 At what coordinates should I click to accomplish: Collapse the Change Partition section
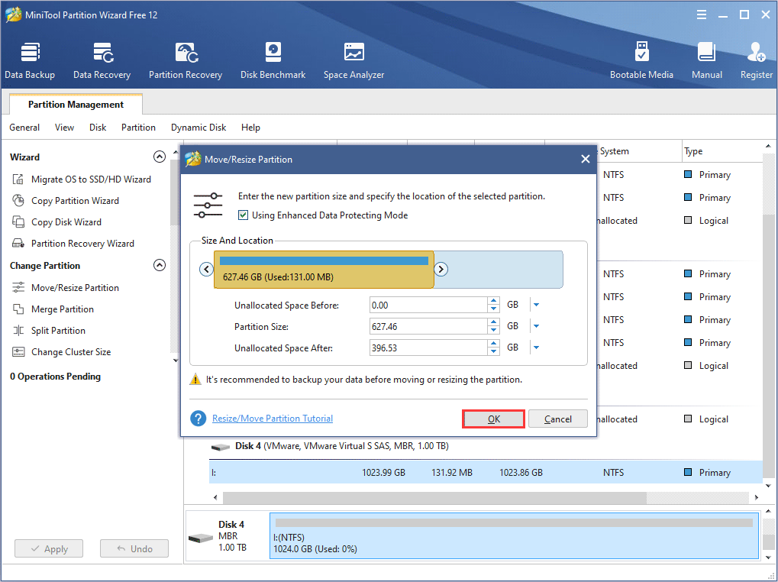160,265
